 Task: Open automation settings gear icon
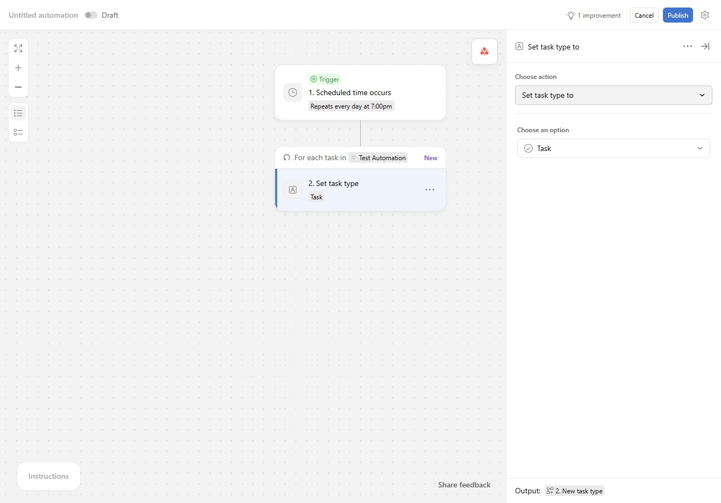click(705, 15)
